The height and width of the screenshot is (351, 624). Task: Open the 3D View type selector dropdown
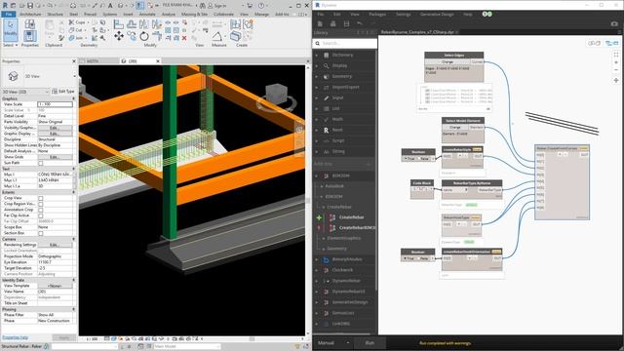pos(74,76)
